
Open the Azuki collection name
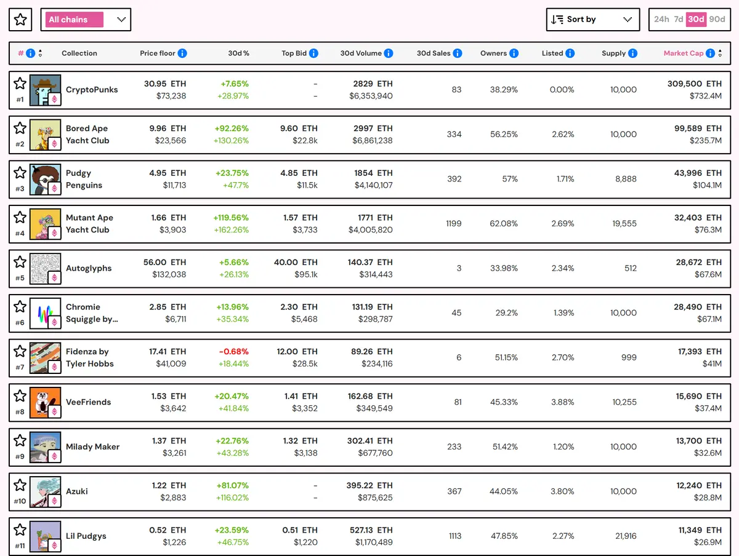pyautogui.click(x=77, y=491)
